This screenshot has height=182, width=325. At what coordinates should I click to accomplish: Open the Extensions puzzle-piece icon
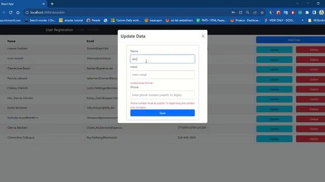point(307,12)
